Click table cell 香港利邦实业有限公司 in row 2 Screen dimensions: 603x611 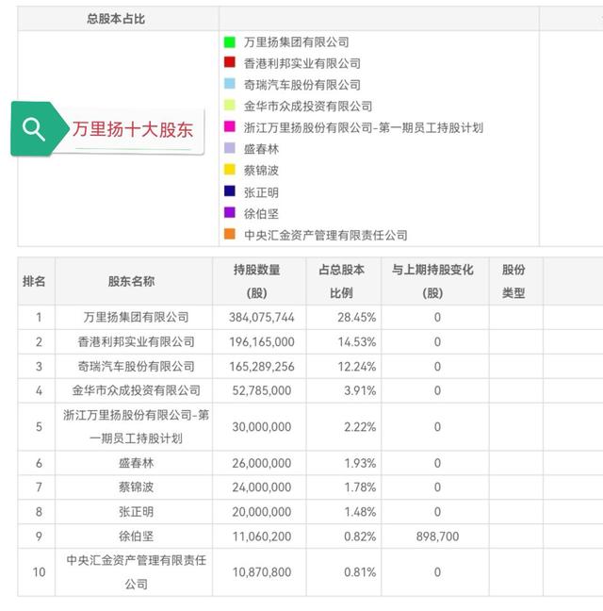[136, 341]
